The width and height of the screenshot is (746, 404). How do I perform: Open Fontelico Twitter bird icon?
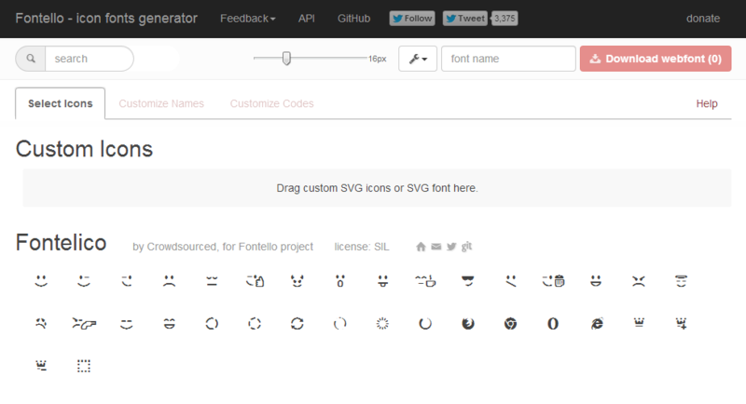click(x=451, y=247)
